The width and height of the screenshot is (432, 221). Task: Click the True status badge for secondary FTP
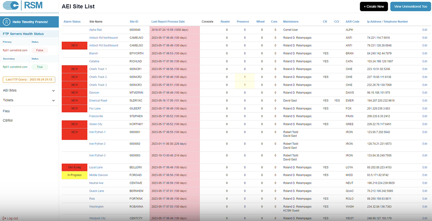click(40, 67)
